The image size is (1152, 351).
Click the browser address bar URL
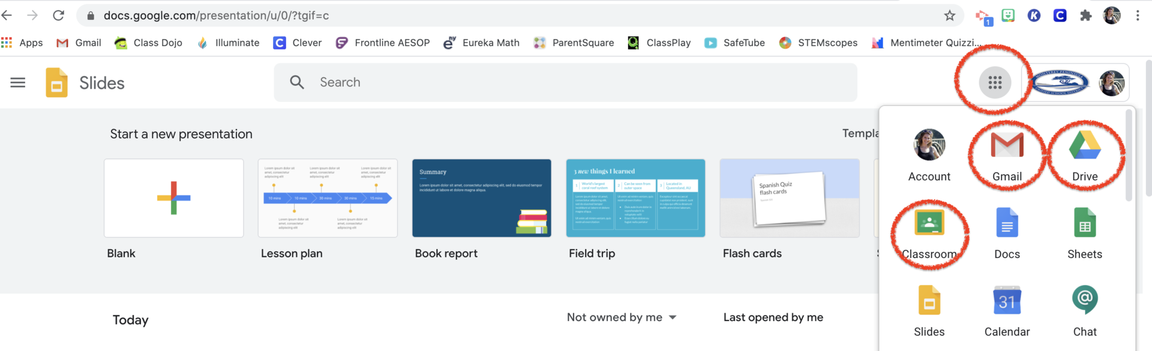pos(216,16)
